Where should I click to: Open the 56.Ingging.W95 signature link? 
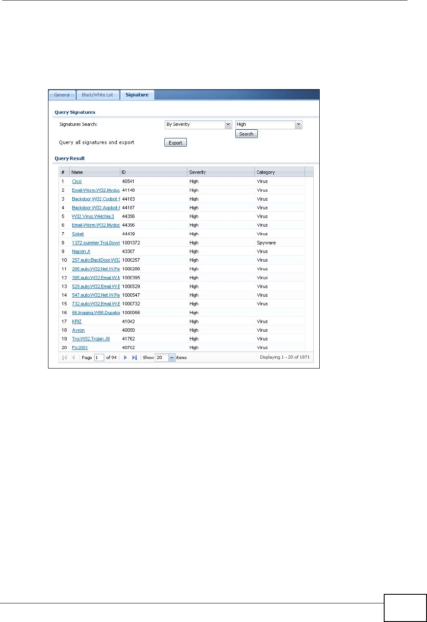(x=96, y=312)
